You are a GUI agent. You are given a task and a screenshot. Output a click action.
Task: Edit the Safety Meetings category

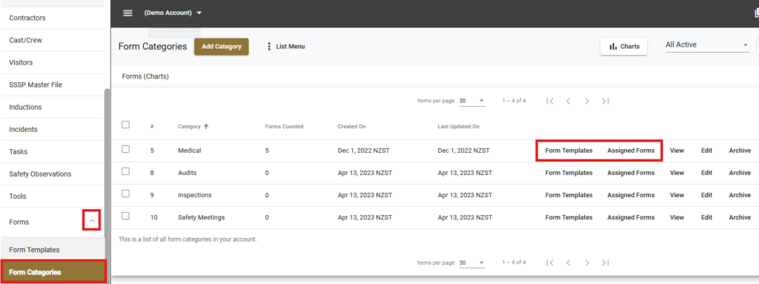pyautogui.click(x=706, y=217)
